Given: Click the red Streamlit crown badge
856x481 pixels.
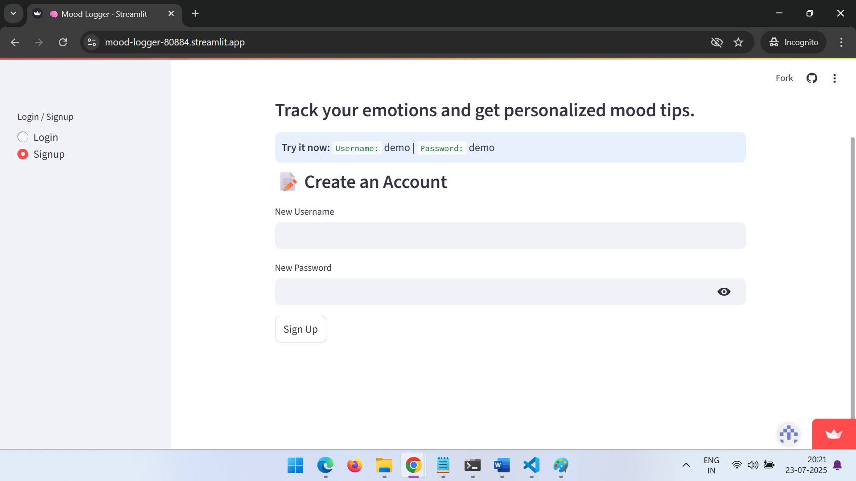Looking at the screenshot, I should pyautogui.click(x=833, y=434).
